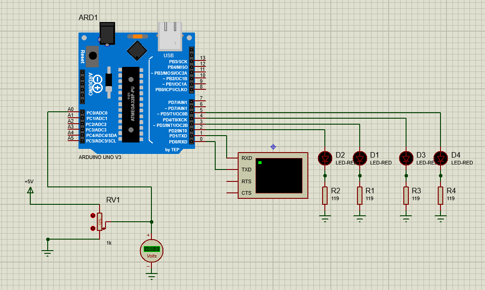The height and width of the screenshot is (290, 485).
Task: Click the +5V power terminal arrow
Action: point(30,190)
